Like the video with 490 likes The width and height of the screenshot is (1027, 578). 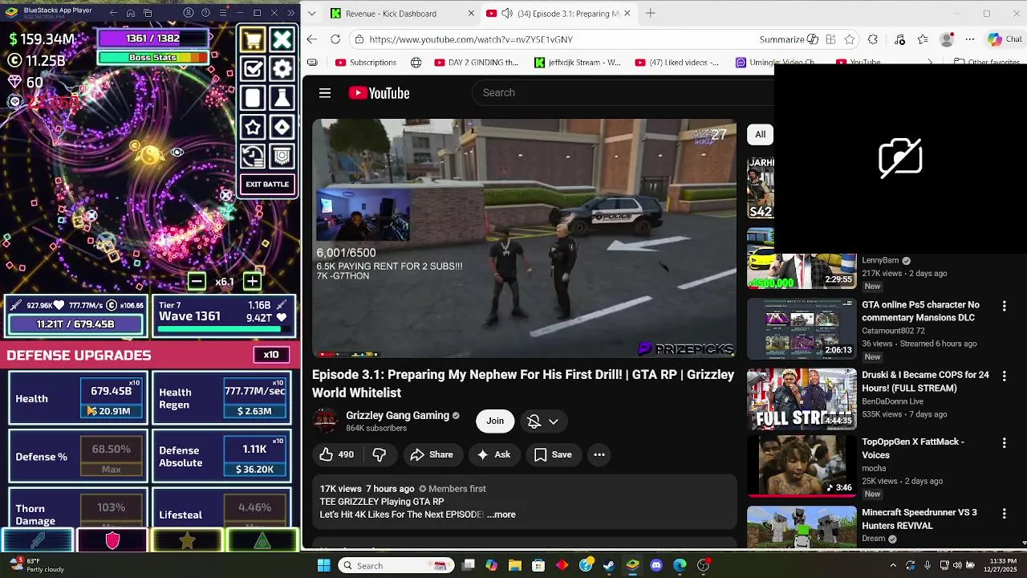(x=336, y=454)
